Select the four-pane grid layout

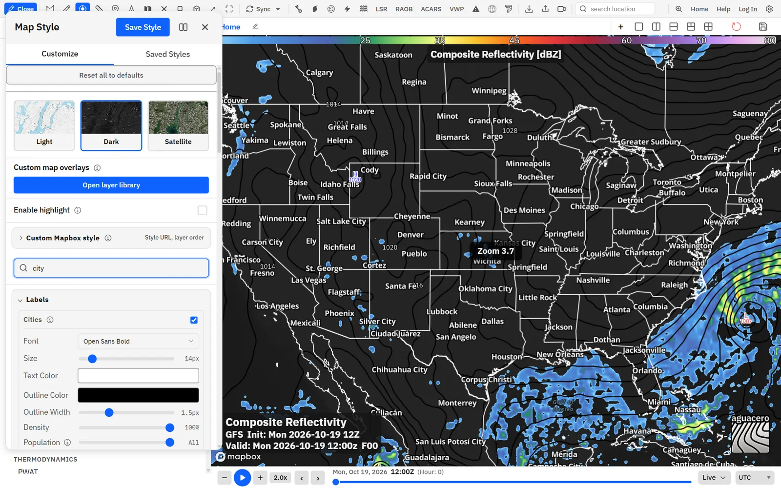coord(708,26)
